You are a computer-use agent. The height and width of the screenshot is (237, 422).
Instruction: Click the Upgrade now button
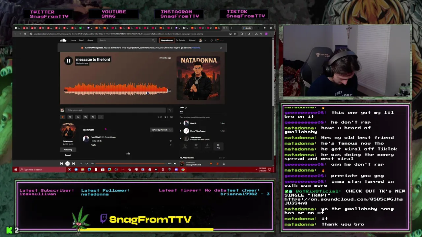click(166, 40)
